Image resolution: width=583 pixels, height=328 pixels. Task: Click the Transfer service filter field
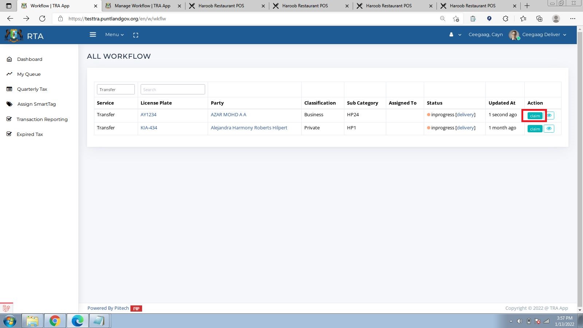coord(116,89)
